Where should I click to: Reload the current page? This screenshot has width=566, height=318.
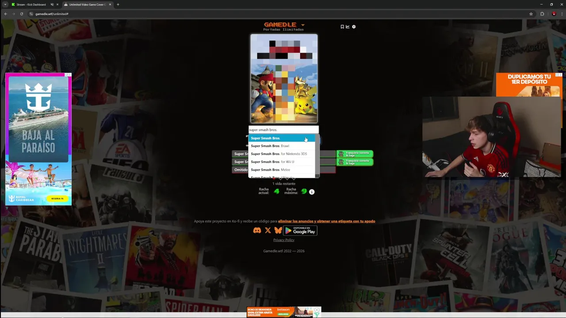[x=21, y=14]
